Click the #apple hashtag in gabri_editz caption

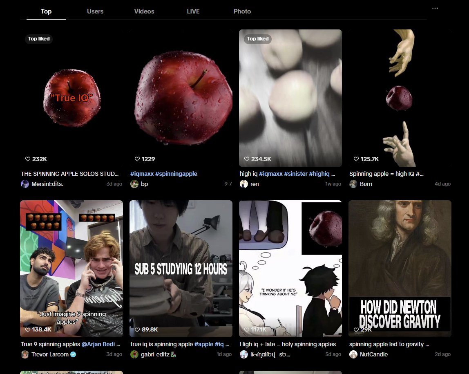coord(204,345)
